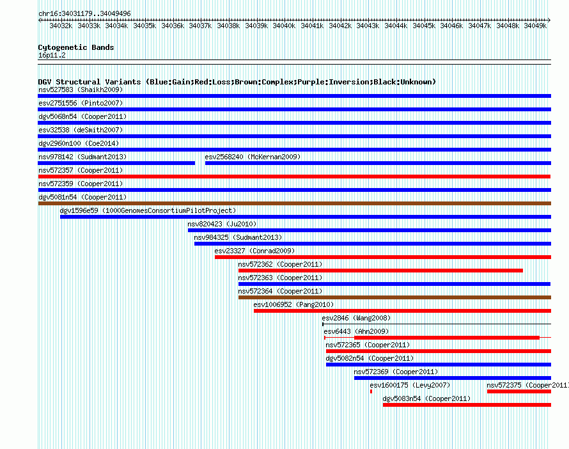Click the nsv572362 (Cooper2011) red bar

click(x=380, y=271)
